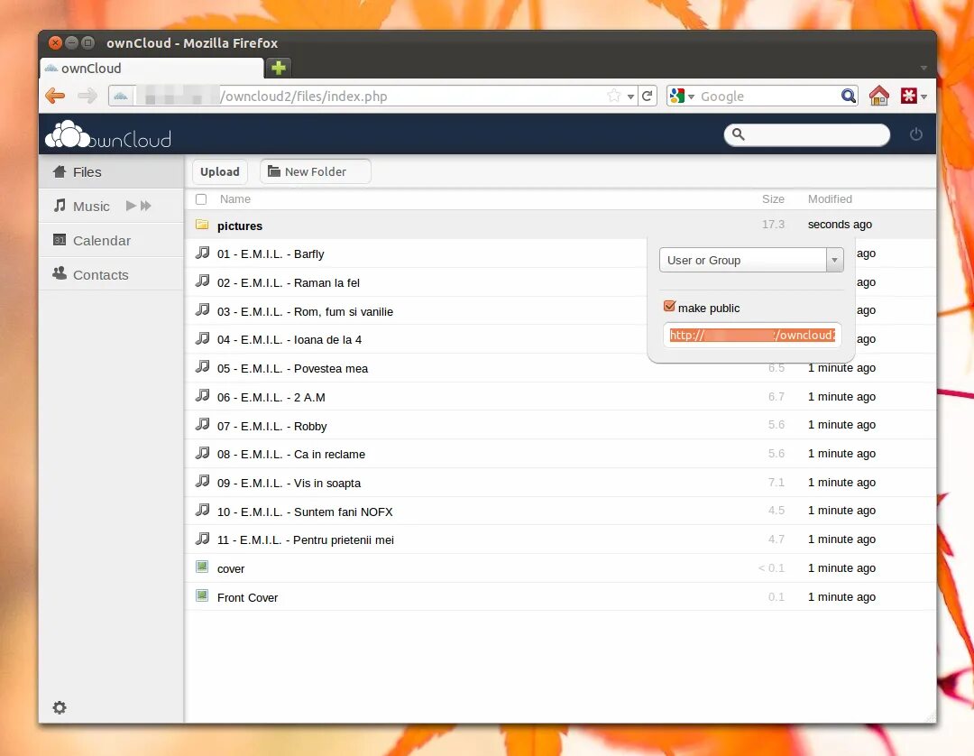Click the image icon beside cover
Screen dimensions: 974x756
tap(202, 567)
